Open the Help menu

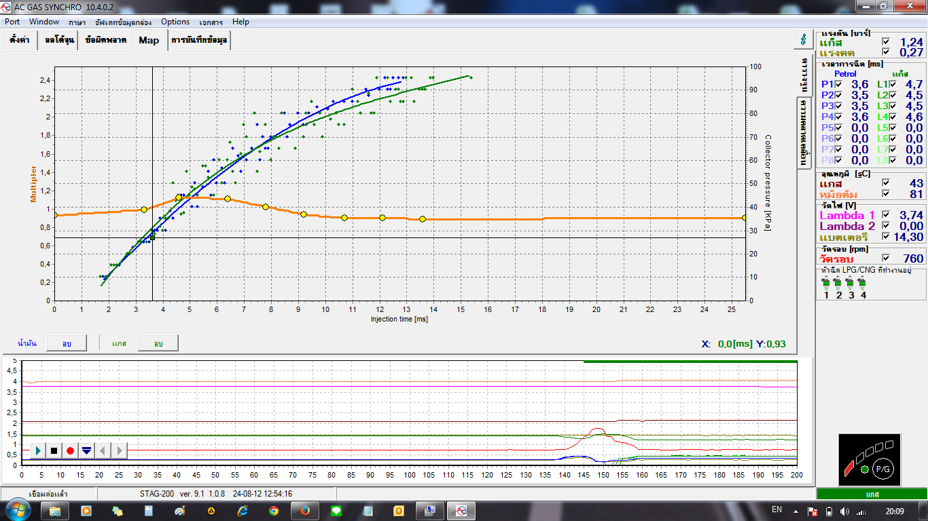pos(240,22)
